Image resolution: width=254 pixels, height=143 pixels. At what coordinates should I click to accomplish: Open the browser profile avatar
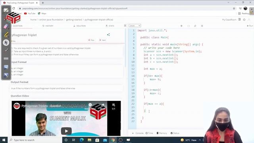click(245, 8)
